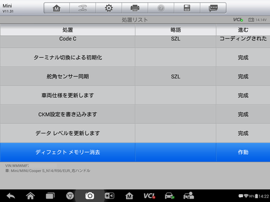Tap 作動 in the highlighted row
270x202 pixels.
point(243,152)
